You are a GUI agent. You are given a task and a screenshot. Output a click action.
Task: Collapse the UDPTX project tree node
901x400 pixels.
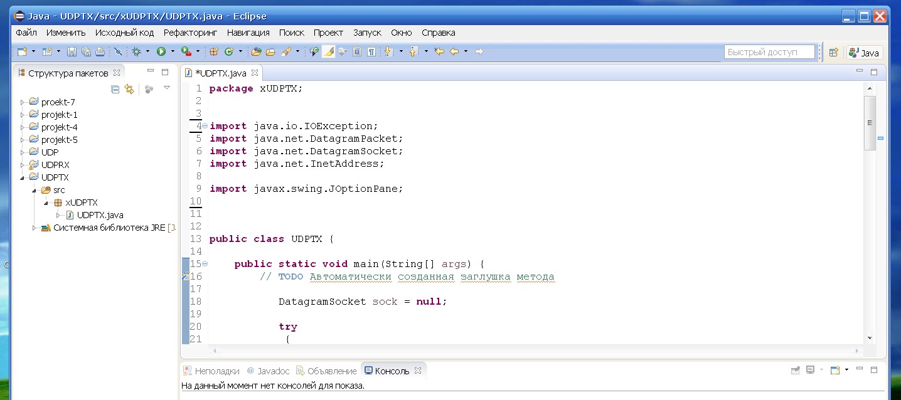pos(23,177)
